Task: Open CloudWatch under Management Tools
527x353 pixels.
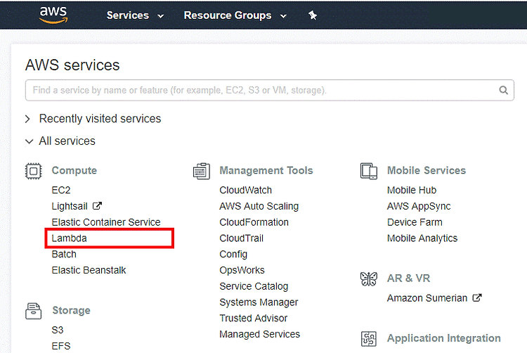Action: point(245,191)
